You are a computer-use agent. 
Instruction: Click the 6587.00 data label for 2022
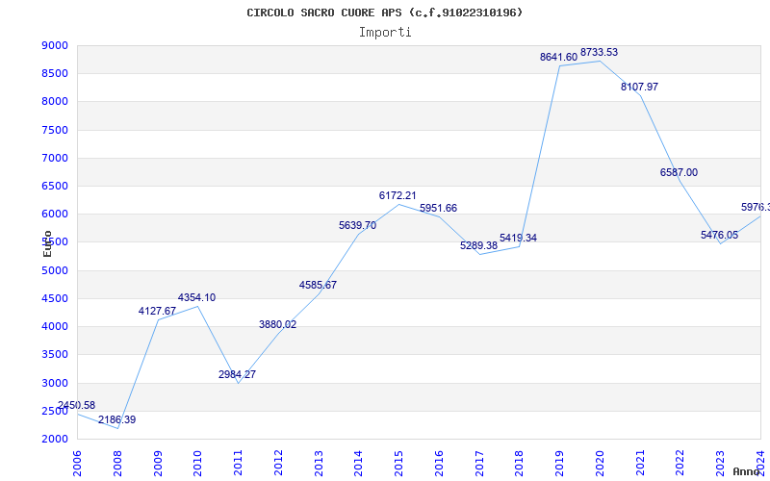(679, 173)
